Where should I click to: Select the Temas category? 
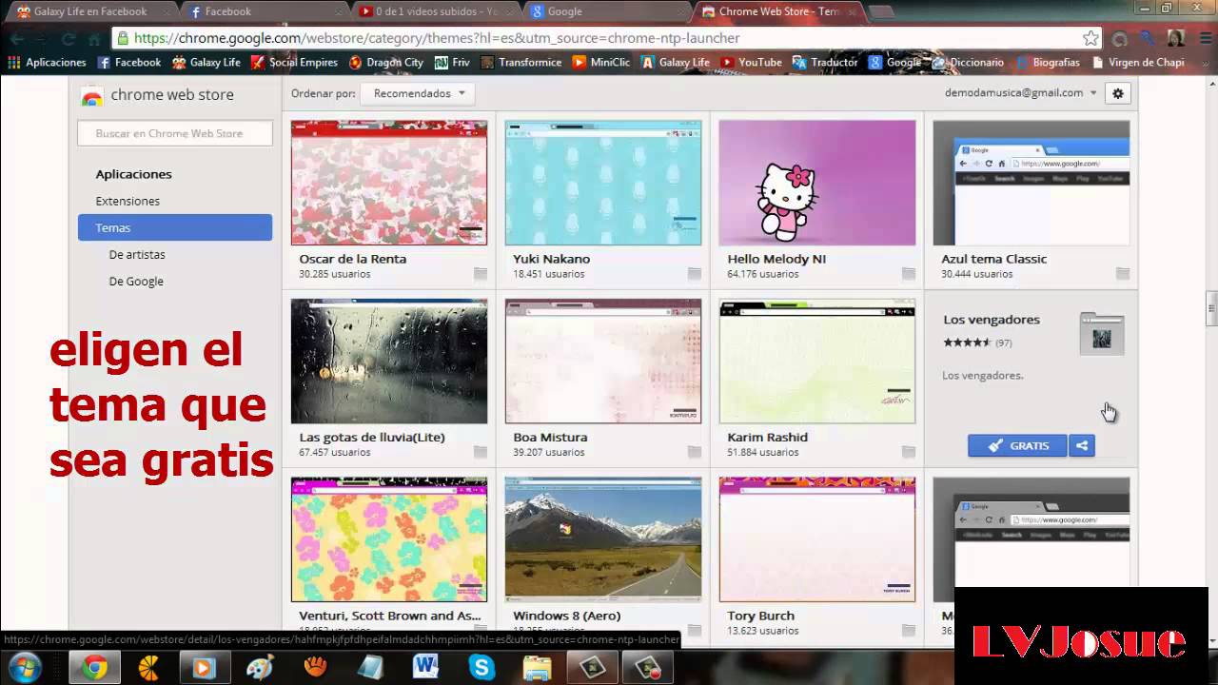click(175, 227)
